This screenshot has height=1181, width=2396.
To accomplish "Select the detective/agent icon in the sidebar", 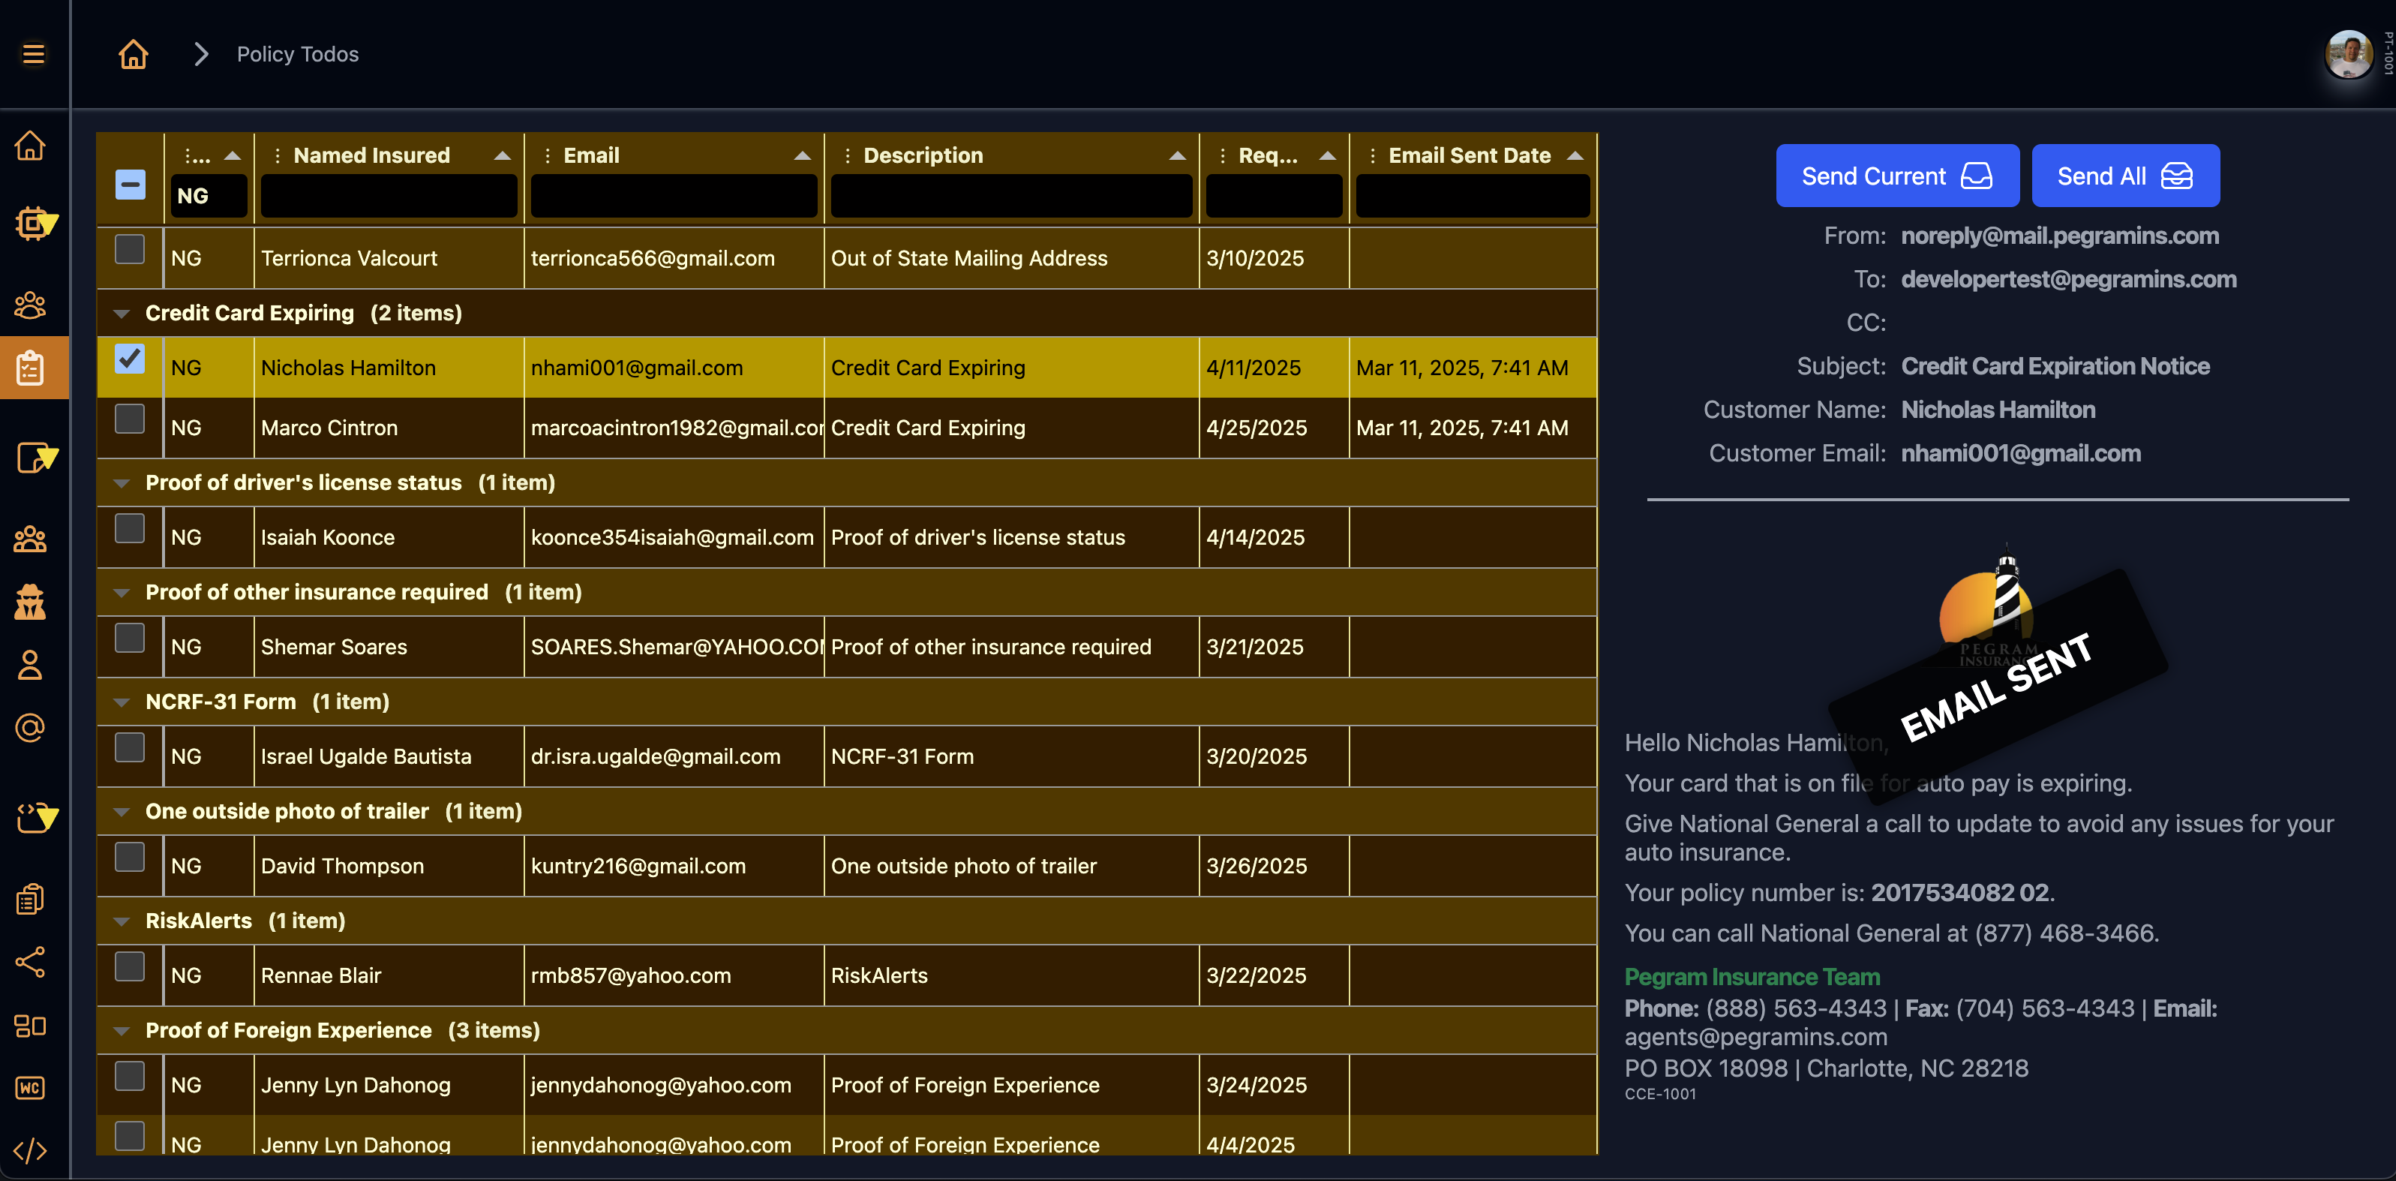I will 31,603.
